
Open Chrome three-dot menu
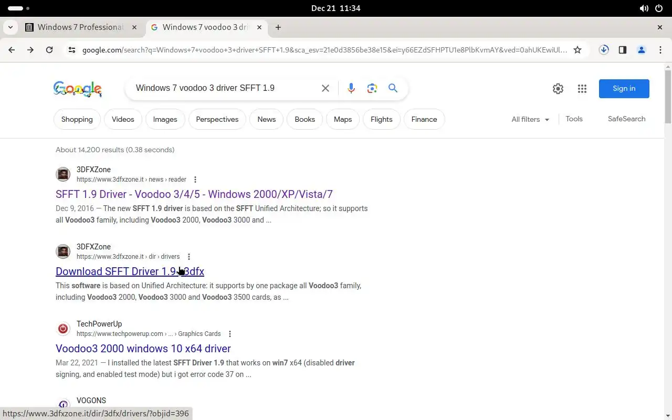coord(660,50)
